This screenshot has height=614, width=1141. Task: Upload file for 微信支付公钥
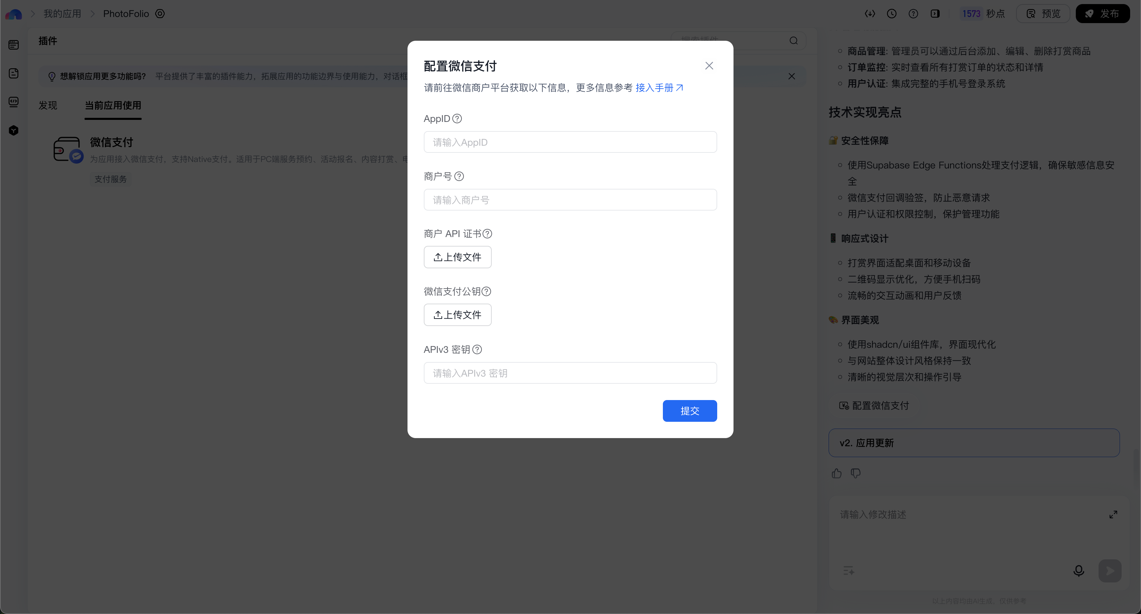(457, 315)
